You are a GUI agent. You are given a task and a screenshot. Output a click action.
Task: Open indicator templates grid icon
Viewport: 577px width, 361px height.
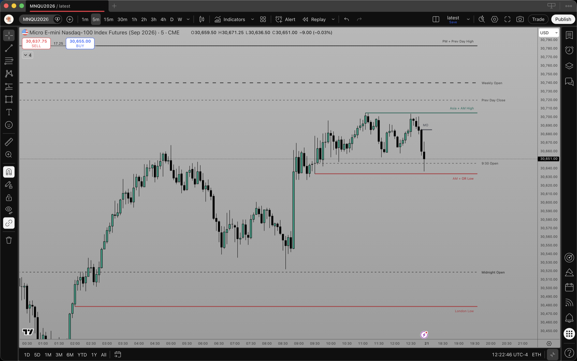point(263,20)
